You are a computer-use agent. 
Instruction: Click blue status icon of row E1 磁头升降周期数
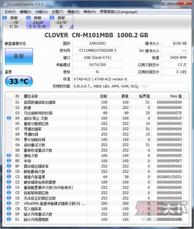(9, 219)
